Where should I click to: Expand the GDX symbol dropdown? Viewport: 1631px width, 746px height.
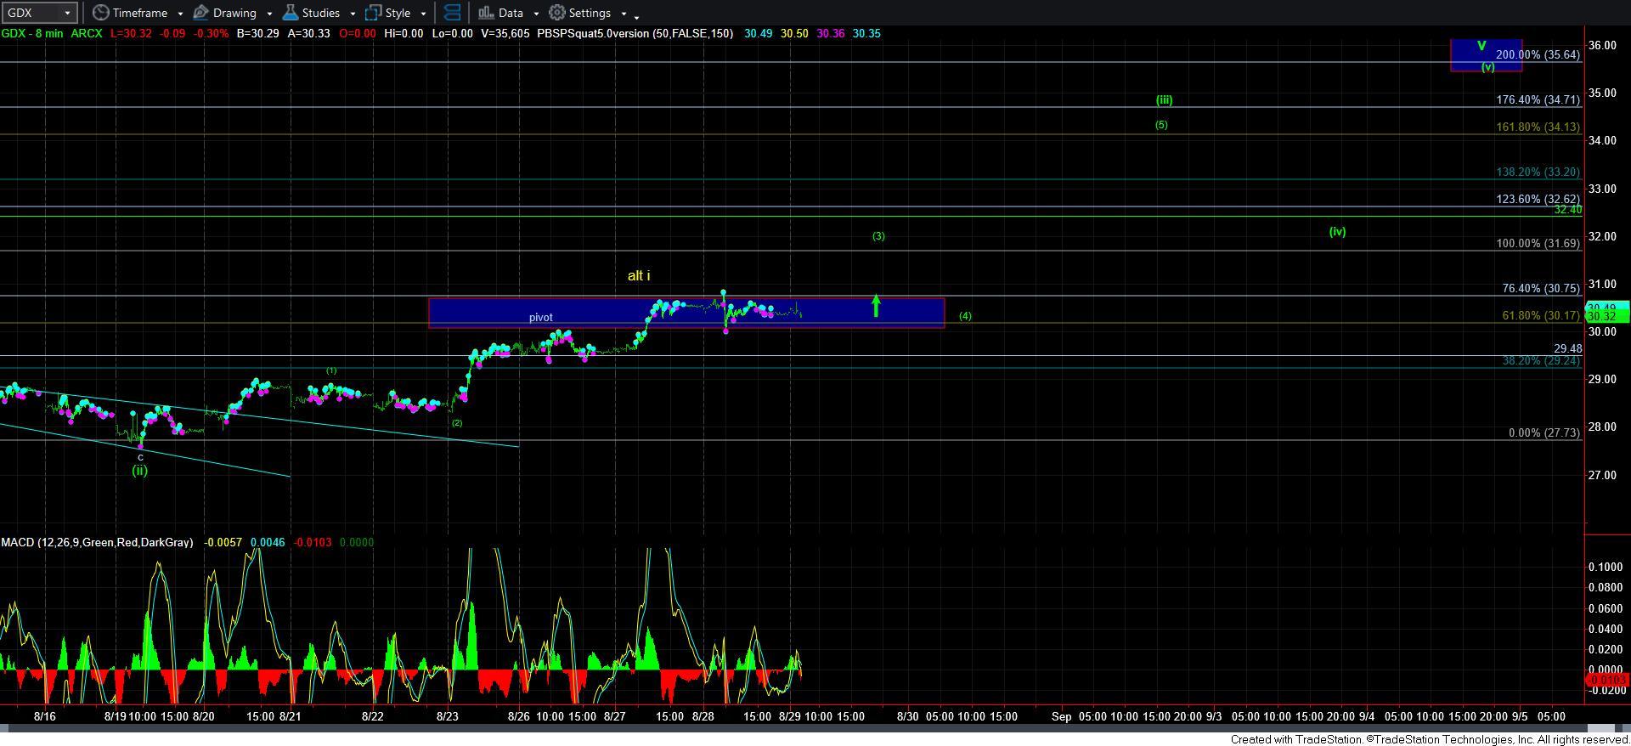point(68,13)
